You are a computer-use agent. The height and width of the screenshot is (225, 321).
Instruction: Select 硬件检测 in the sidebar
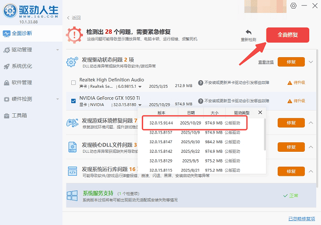(31, 99)
